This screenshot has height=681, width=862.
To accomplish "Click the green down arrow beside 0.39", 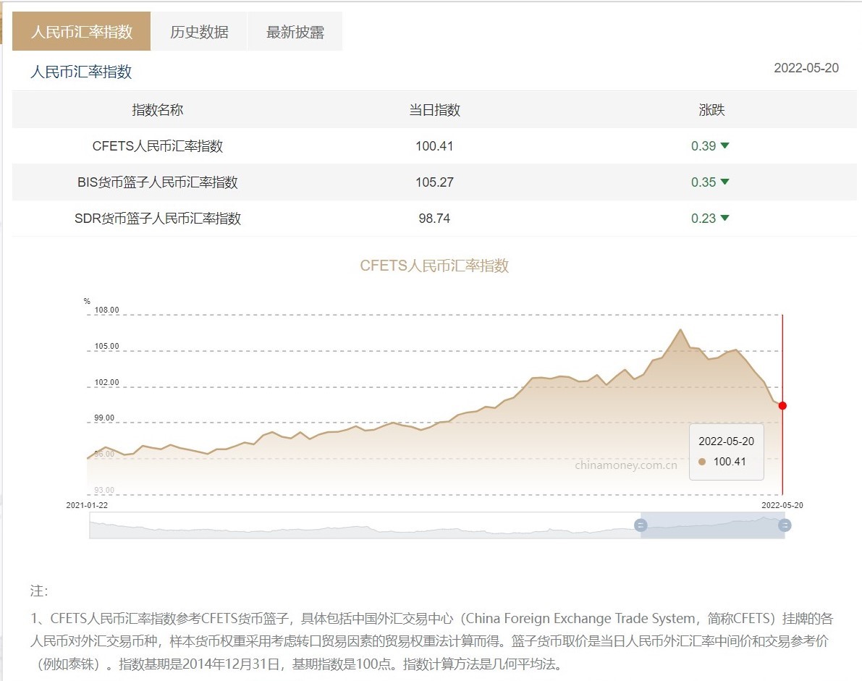I will point(724,145).
